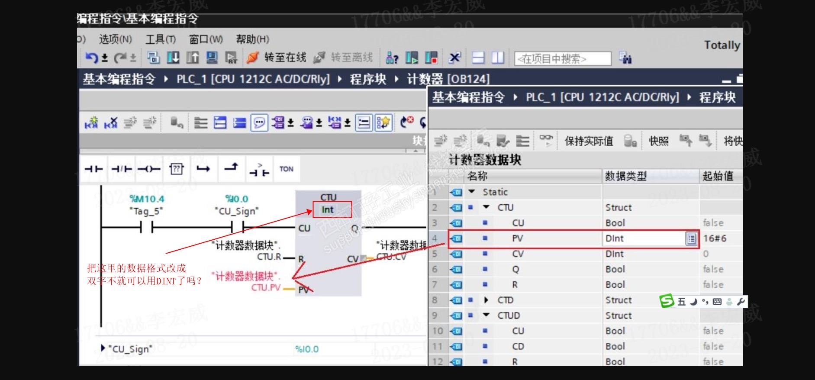Click the Cross-reference X icon
Image resolution: width=815 pixels, height=380 pixels.
pyautogui.click(x=454, y=57)
